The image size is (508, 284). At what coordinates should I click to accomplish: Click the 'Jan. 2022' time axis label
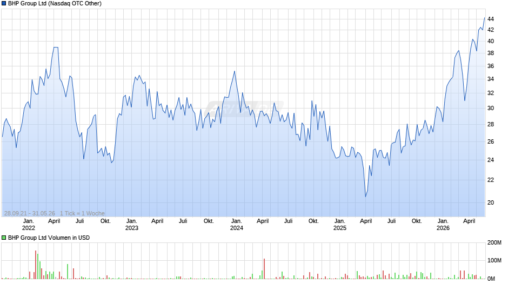click(29, 225)
